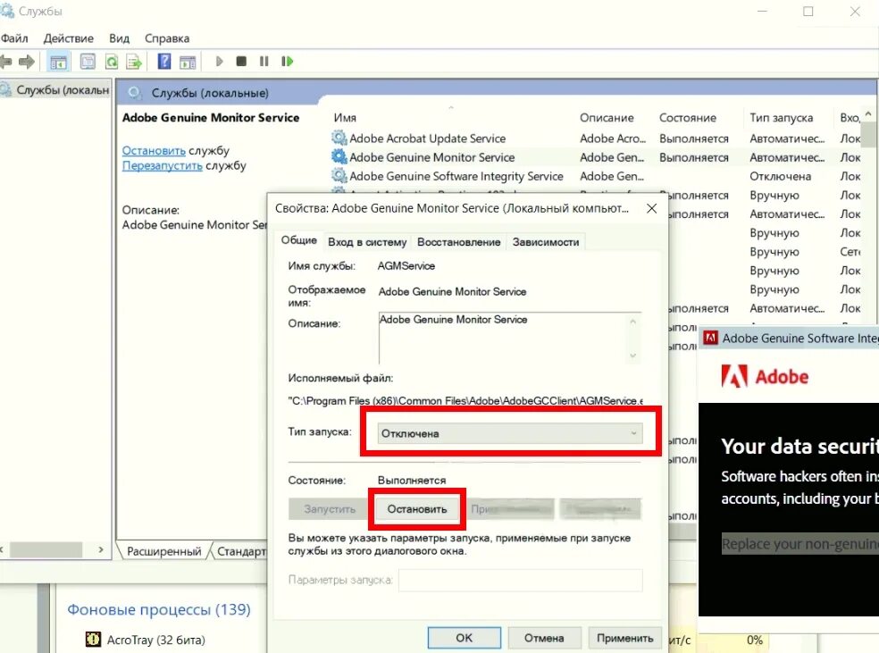The image size is (879, 653).
Task: Click the Adobe logo in the popup window
Action: click(x=766, y=376)
